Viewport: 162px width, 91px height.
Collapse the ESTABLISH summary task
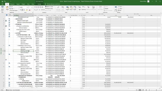point(15,24)
